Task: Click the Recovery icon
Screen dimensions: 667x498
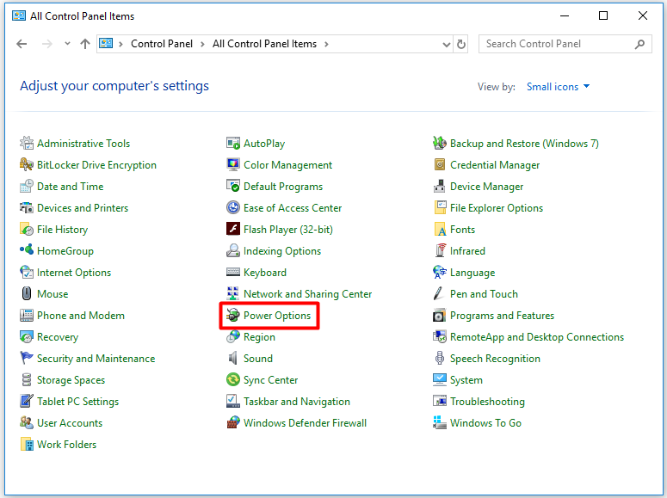Action: tap(27, 337)
